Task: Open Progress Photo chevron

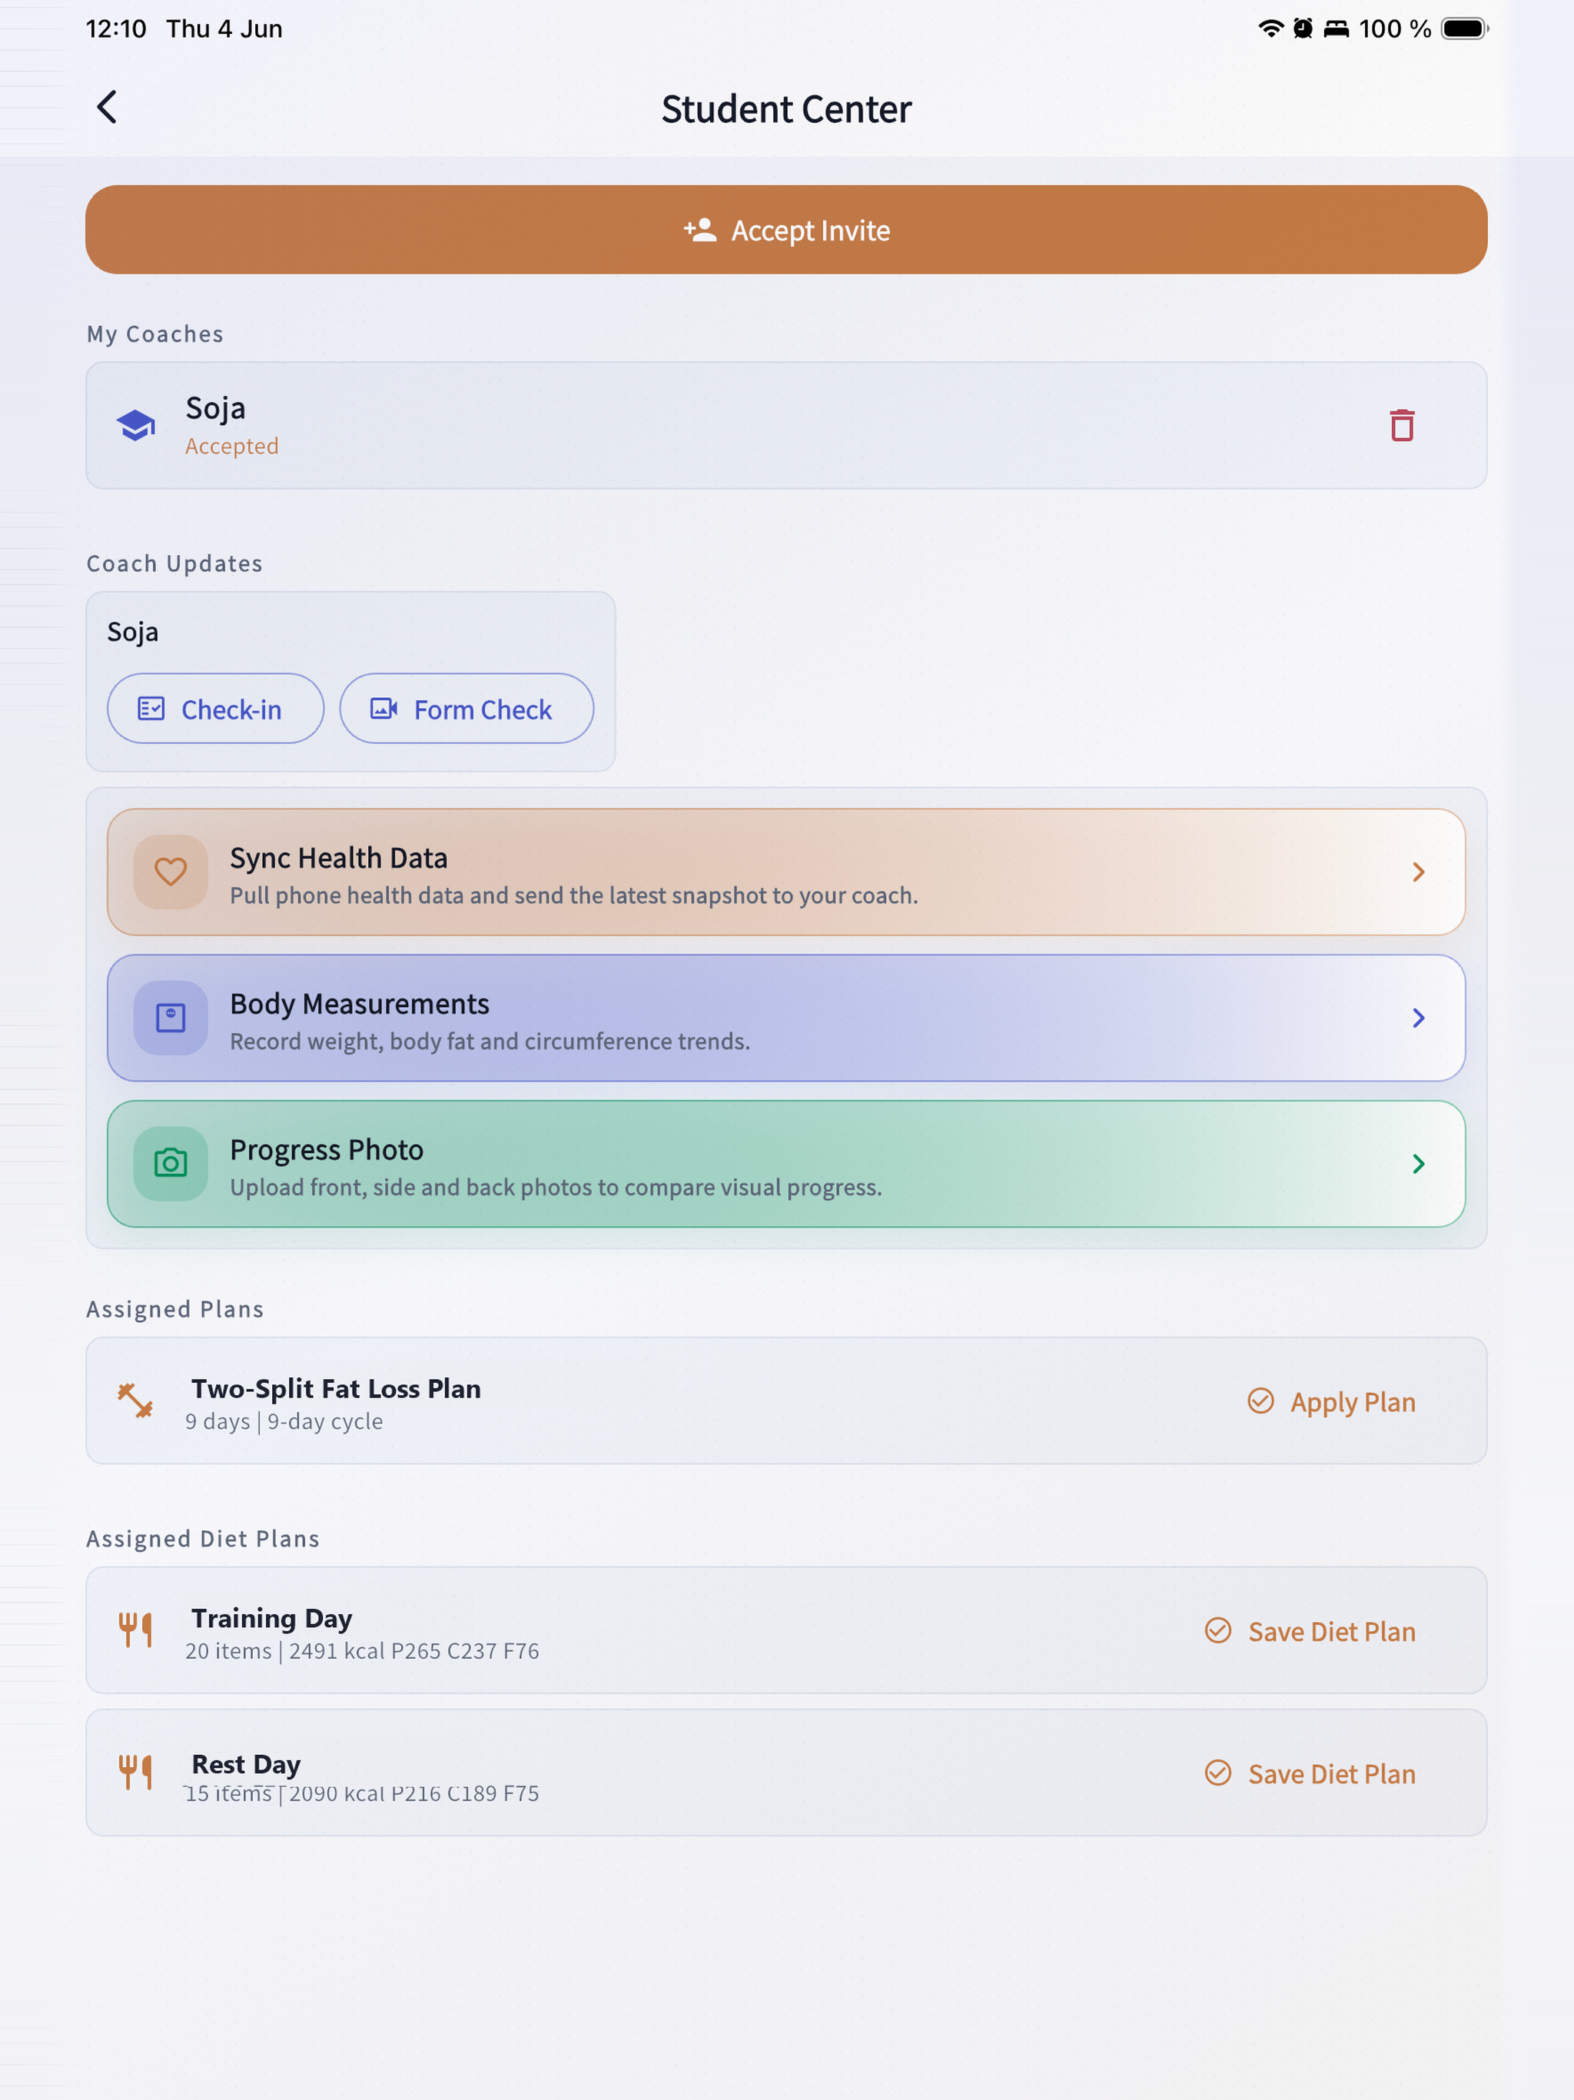Action: (x=1418, y=1163)
